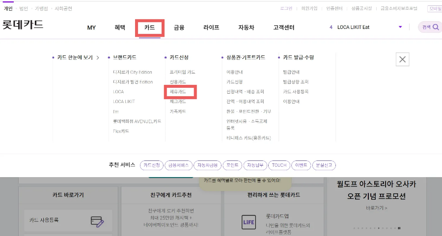The image size is (442, 236).
Task: Open 카드 사용등록 in the 카드 발급·수령 column
Action: pos(296,92)
